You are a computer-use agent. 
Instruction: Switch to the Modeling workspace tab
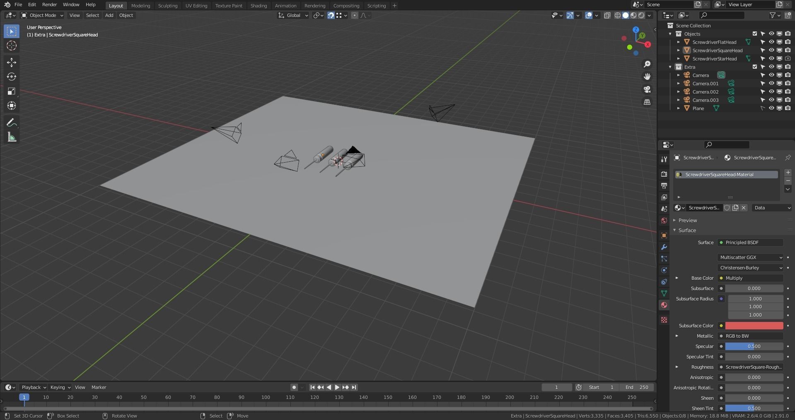(x=140, y=5)
